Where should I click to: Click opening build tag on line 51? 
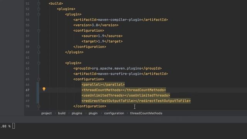(x=56, y=3)
